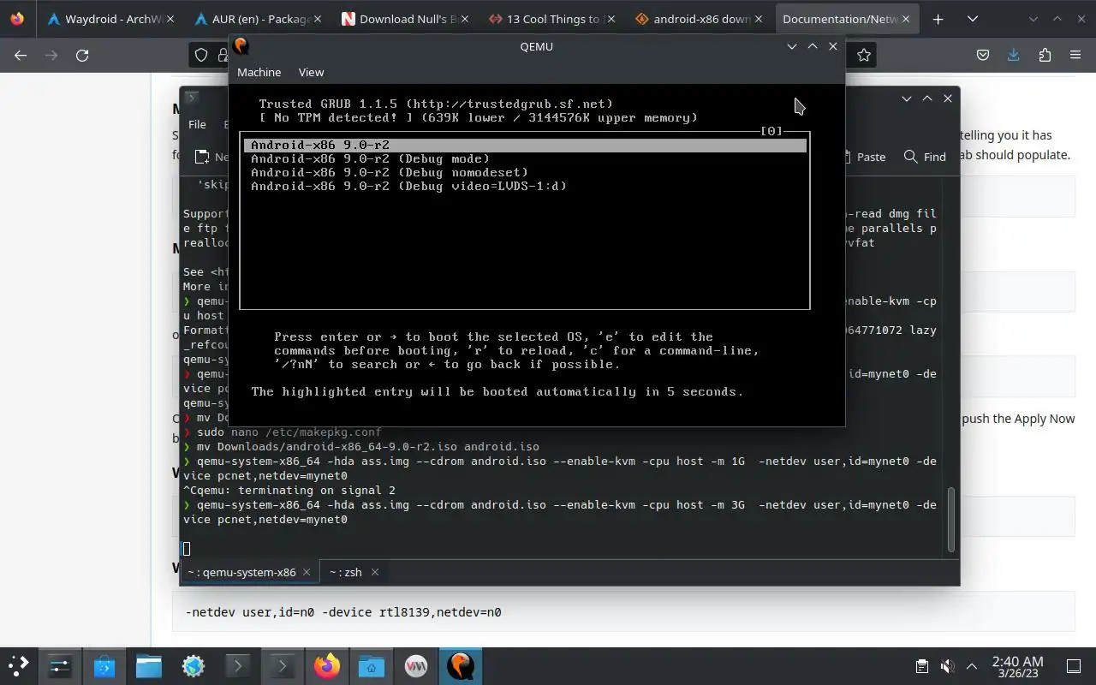Bookmark this page with the star icon
Screen dimensions: 1096x685
coord(864,55)
